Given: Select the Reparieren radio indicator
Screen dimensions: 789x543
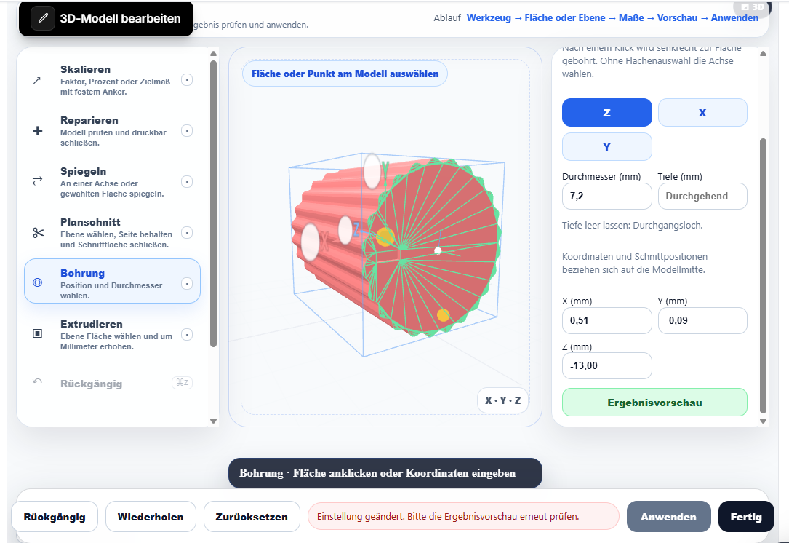Looking at the screenshot, I should click(x=187, y=131).
